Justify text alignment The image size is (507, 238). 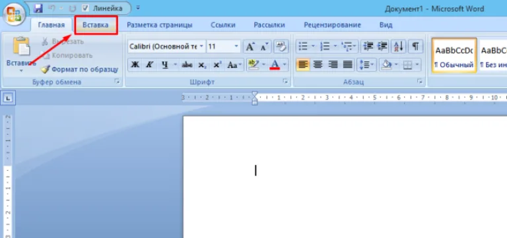[348, 65]
